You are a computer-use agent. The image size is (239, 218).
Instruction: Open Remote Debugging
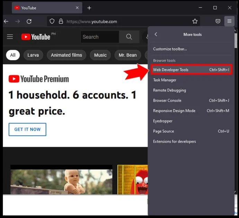click(x=191, y=90)
